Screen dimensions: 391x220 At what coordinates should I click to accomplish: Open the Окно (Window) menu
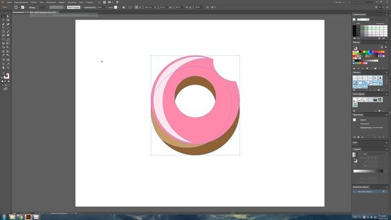(x=81, y=2)
